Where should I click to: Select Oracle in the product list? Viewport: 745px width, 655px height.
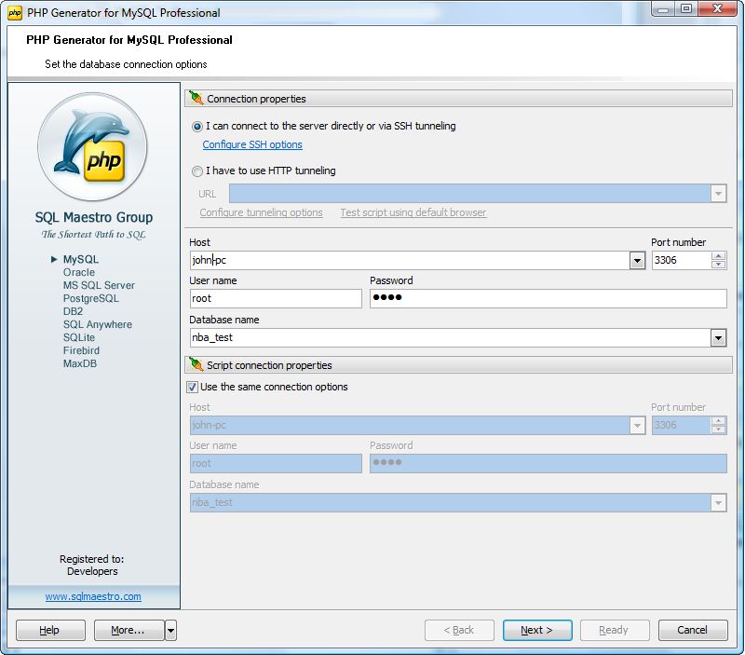tap(79, 272)
